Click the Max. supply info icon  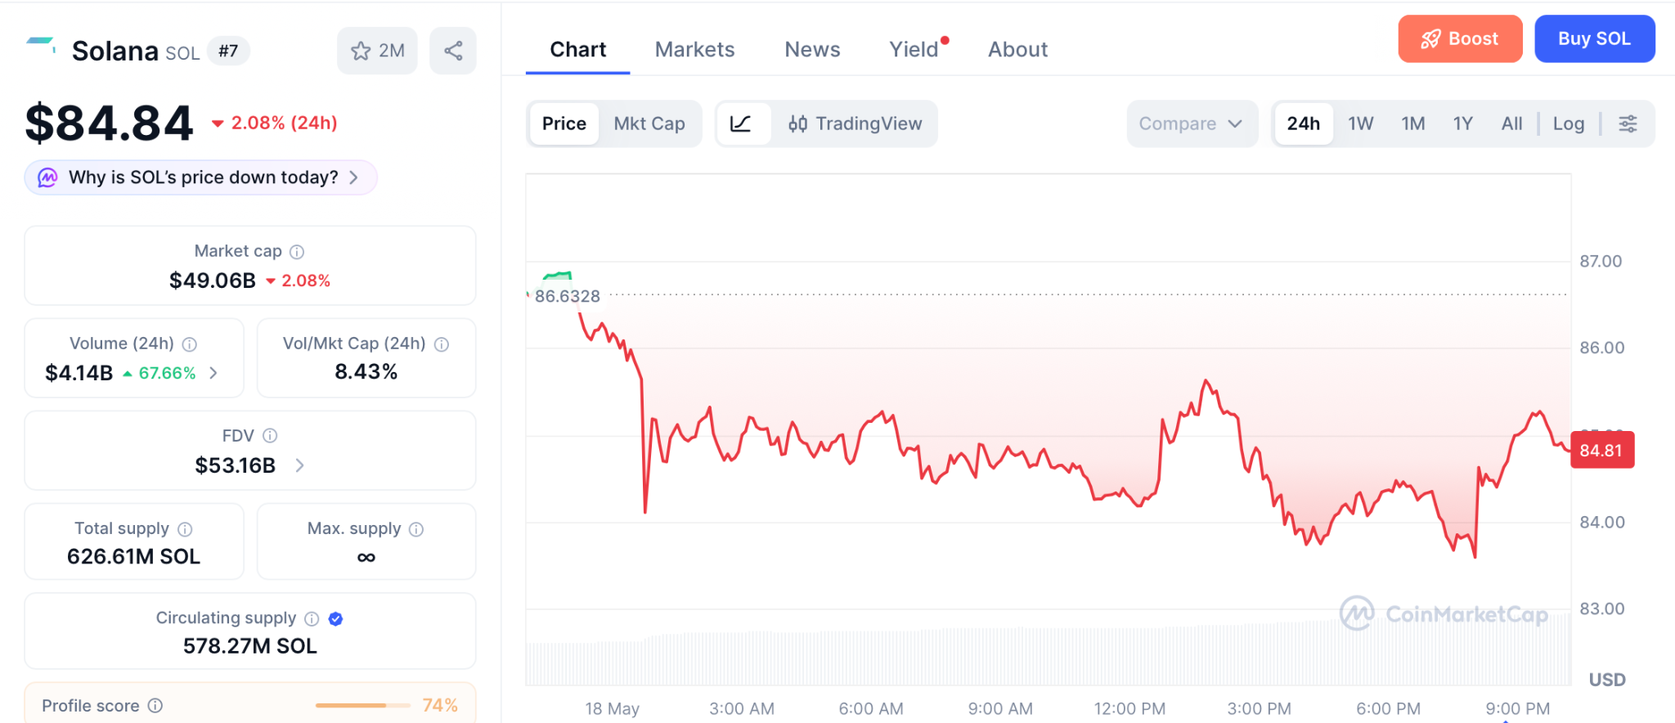(x=416, y=529)
